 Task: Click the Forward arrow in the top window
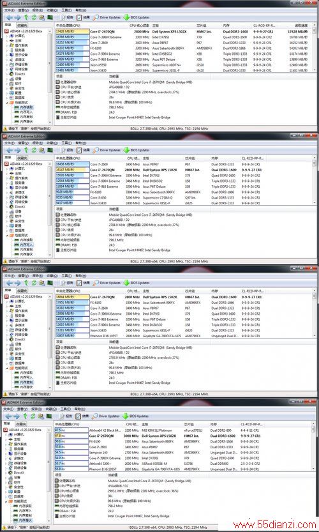point(17,17)
